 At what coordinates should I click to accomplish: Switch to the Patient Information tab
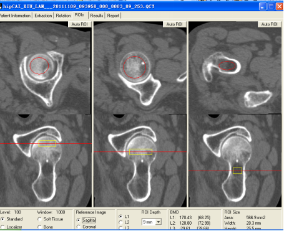(16, 16)
